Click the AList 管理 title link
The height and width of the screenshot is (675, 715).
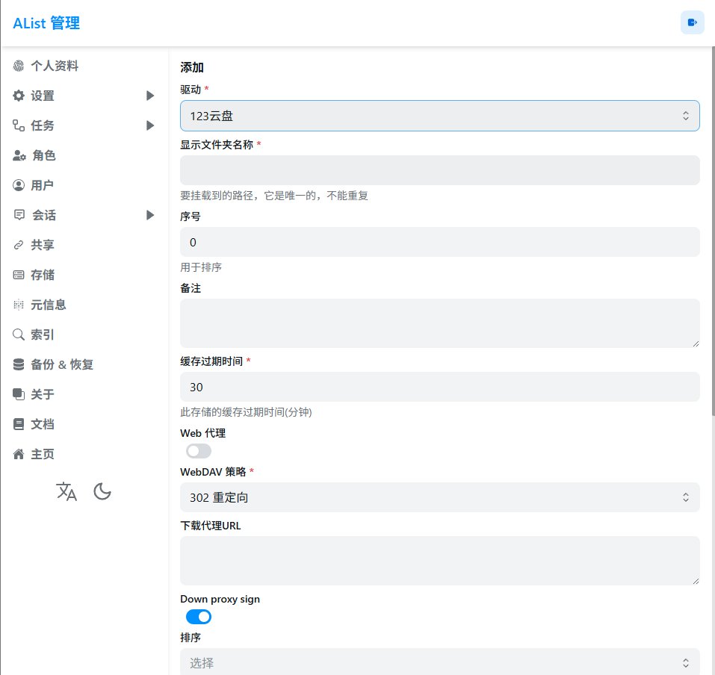[46, 23]
